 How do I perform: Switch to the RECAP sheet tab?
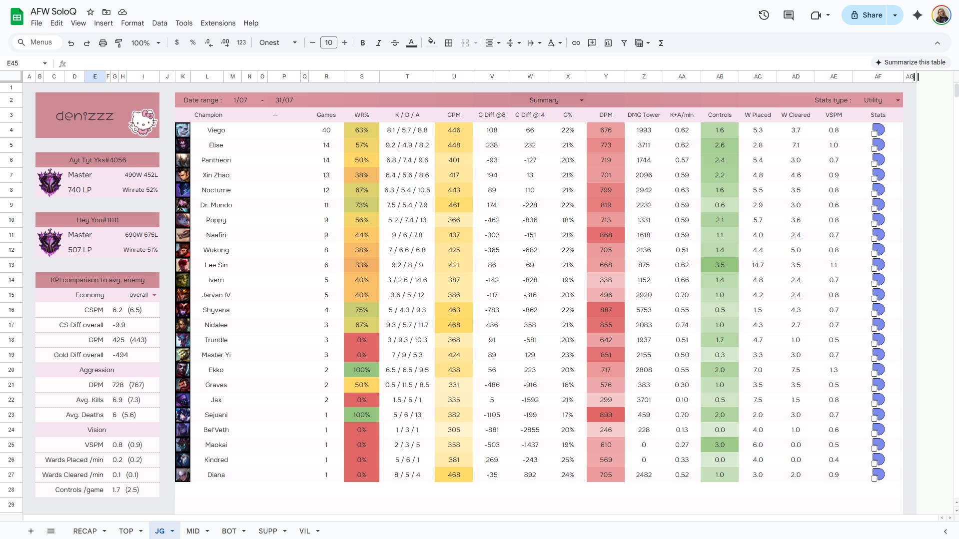85,531
